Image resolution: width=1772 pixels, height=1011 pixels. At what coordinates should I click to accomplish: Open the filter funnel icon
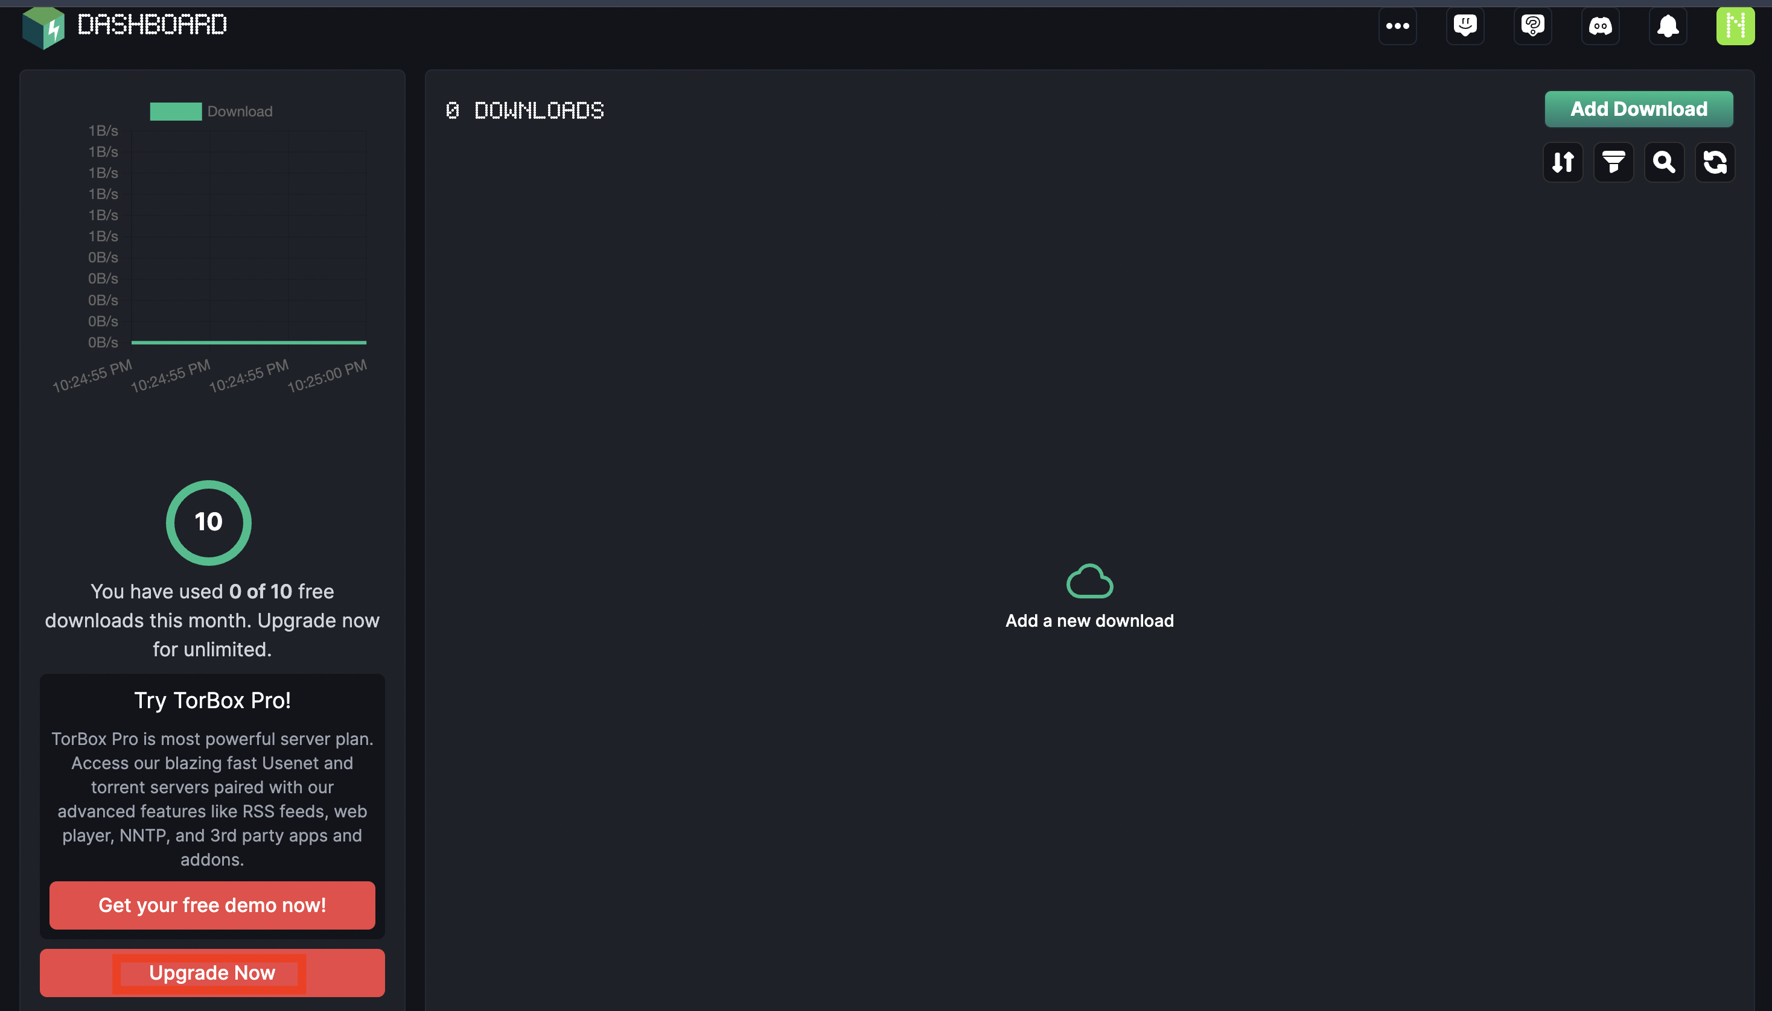(1614, 162)
